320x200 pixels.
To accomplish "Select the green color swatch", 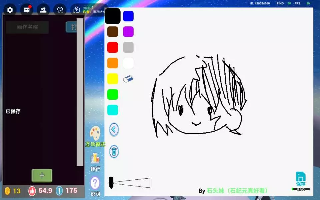I will coord(112,94).
